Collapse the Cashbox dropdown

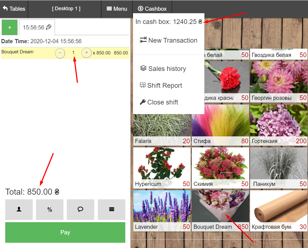click(x=152, y=9)
